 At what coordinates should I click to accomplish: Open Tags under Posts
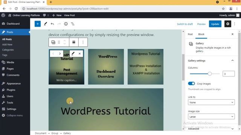5,55
